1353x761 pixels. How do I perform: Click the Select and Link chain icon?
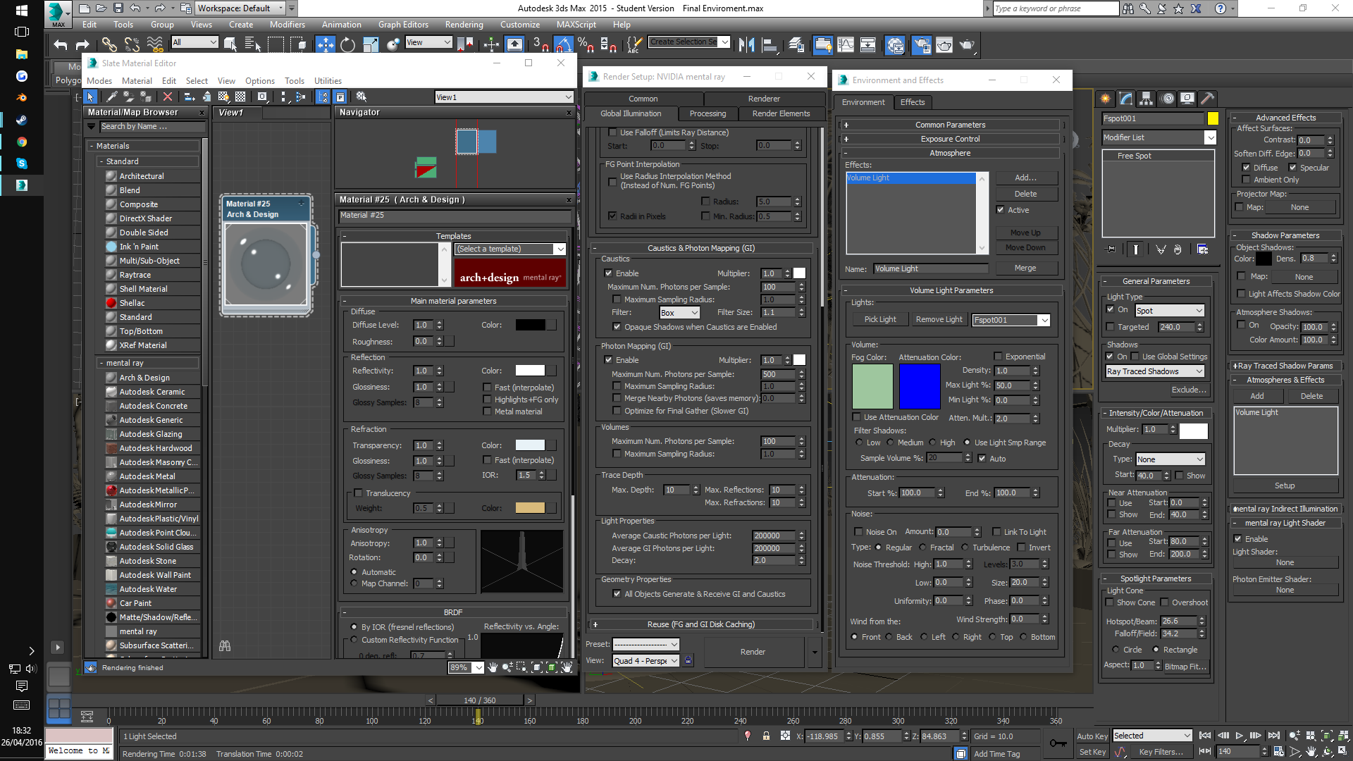click(109, 45)
